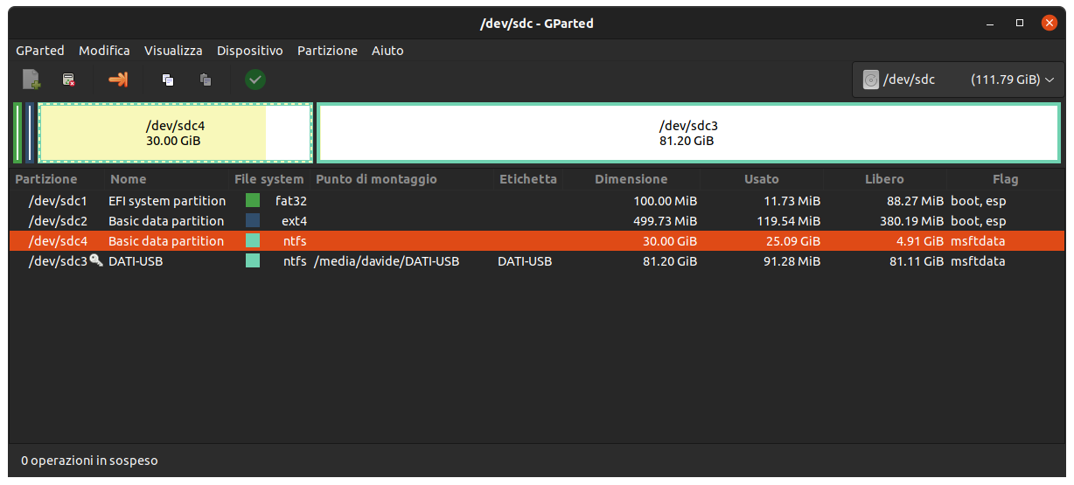Viewport: 1074px width, 485px height.
Task: Click msftdata flag on /dev/sdc3 row
Action: click(978, 260)
